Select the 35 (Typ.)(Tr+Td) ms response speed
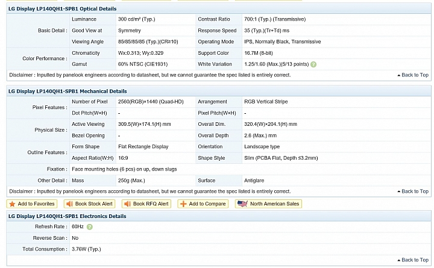 click(x=266, y=31)
